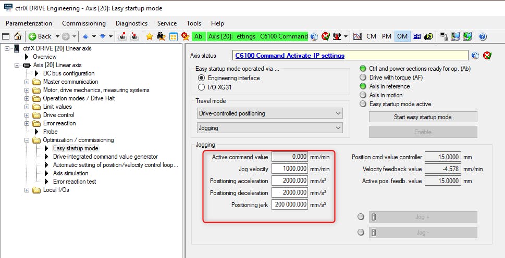Select the I/O XG31 radio button
Screen dimensions: 505x258
tap(201, 87)
